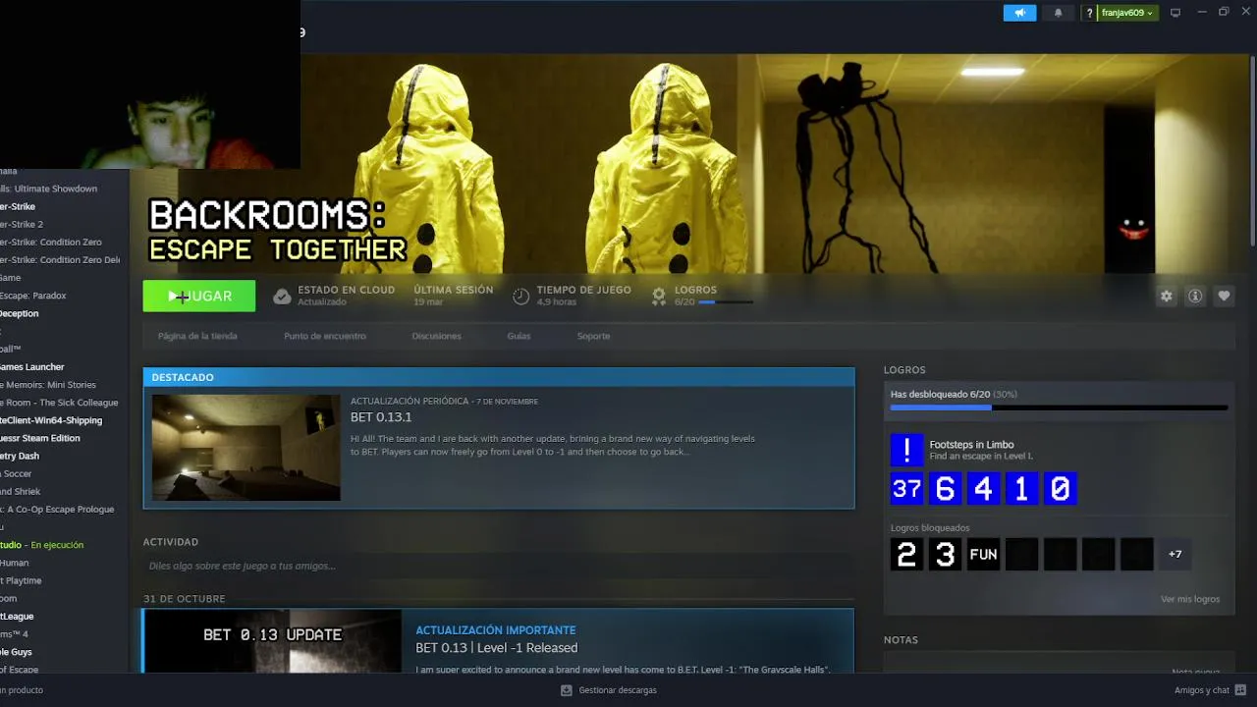This screenshot has width=1257, height=707.
Task: Click the ESTADO EN CLOUD label
Action: pyautogui.click(x=346, y=290)
